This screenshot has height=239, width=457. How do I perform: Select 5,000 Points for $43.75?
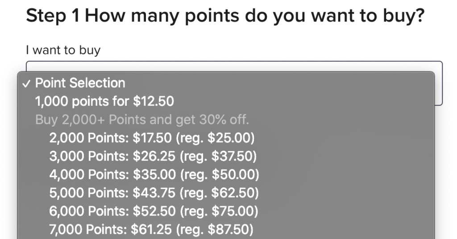pyautogui.click(x=154, y=193)
